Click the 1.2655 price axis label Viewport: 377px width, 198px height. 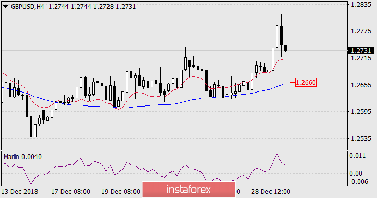tap(361, 85)
